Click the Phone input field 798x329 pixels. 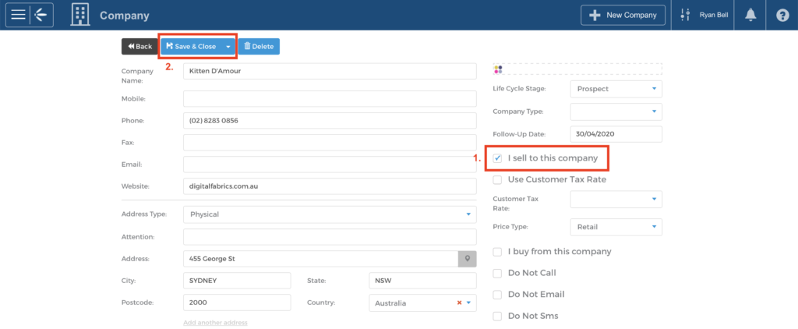(330, 121)
